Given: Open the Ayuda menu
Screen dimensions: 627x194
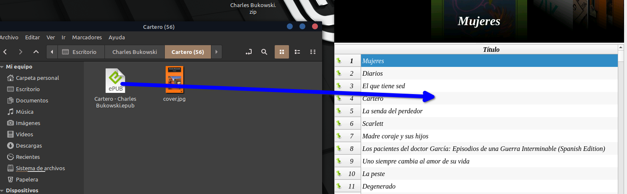Looking at the screenshot, I should click(117, 37).
